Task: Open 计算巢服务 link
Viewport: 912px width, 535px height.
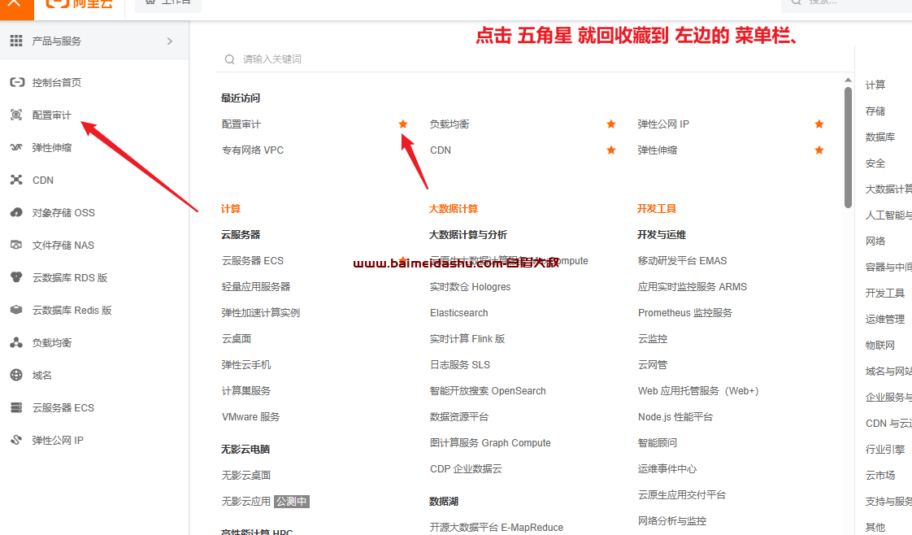Action: pyautogui.click(x=246, y=391)
